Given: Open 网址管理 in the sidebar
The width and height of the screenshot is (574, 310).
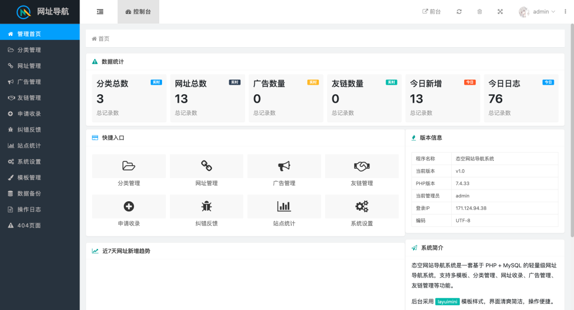Looking at the screenshot, I should 40,66.
